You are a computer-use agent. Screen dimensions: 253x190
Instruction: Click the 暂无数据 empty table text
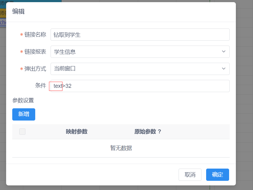(x=121, y=148)
